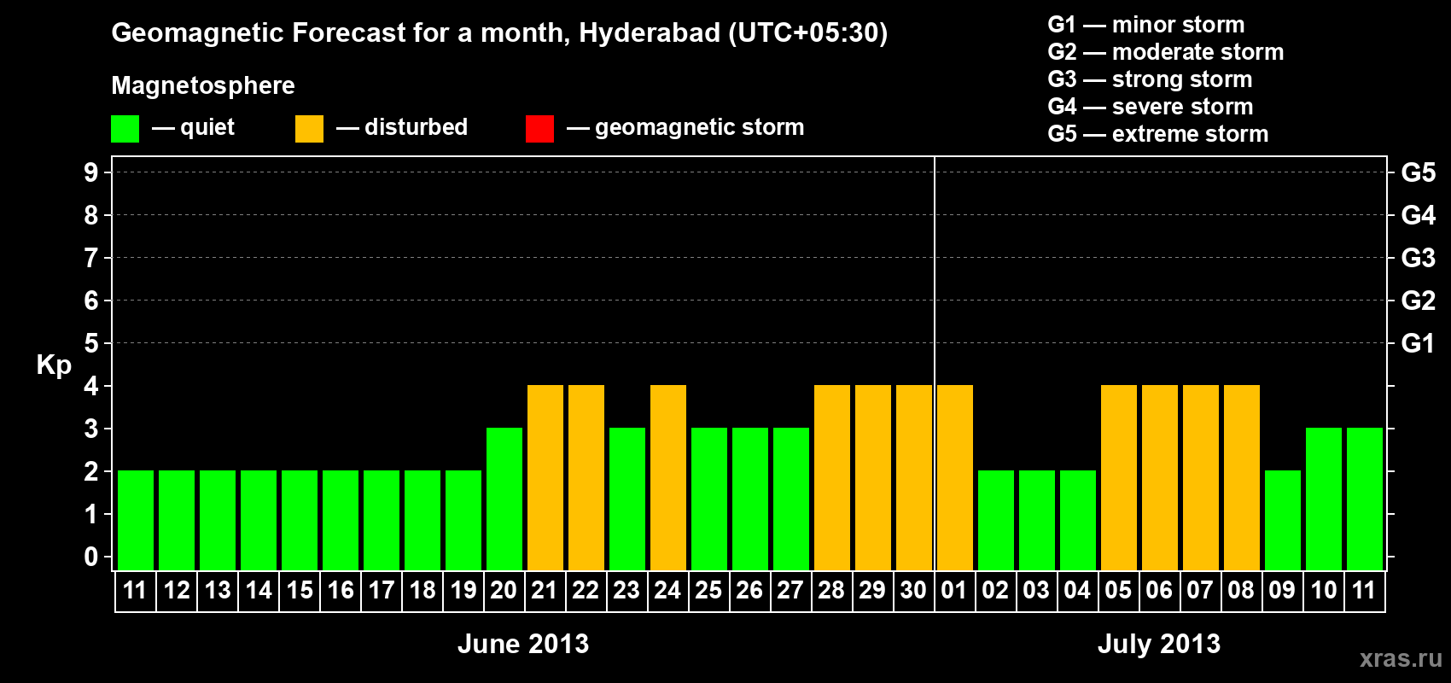Click the Magnetosphere heading
The height and width of the screenshot is (683, 1451).
[x=203, y=86]
